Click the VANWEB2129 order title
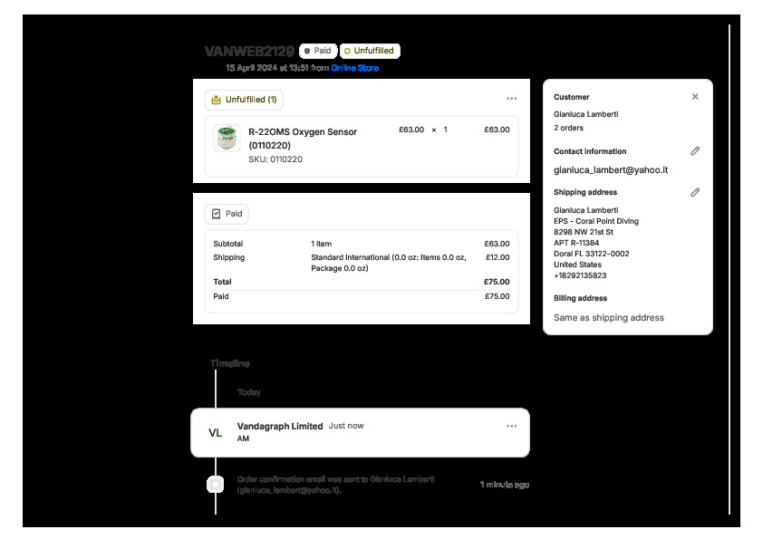 249,52
